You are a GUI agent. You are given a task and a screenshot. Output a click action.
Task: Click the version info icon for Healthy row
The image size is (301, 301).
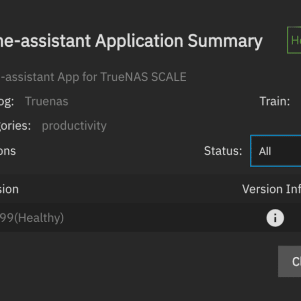pyautogui.click(x=275, y=218)
